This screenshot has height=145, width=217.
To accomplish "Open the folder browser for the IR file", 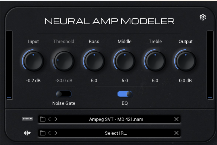I will click(43, 133).
